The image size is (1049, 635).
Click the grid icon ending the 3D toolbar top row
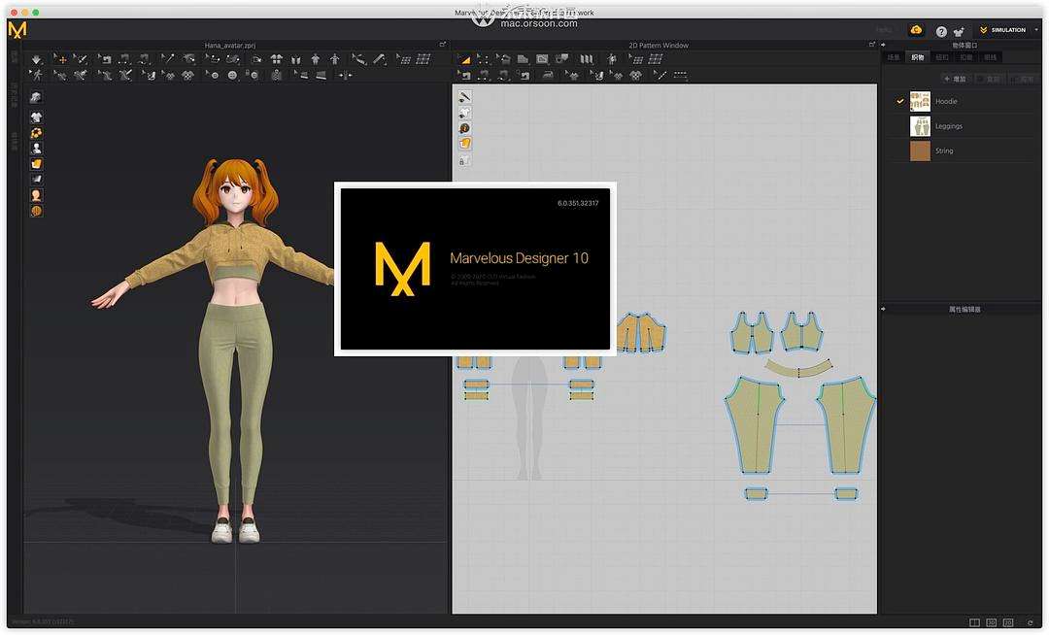(423, 59)
